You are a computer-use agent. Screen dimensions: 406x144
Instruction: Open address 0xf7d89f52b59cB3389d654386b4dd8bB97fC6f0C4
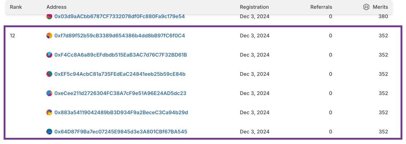coord(120,36)
